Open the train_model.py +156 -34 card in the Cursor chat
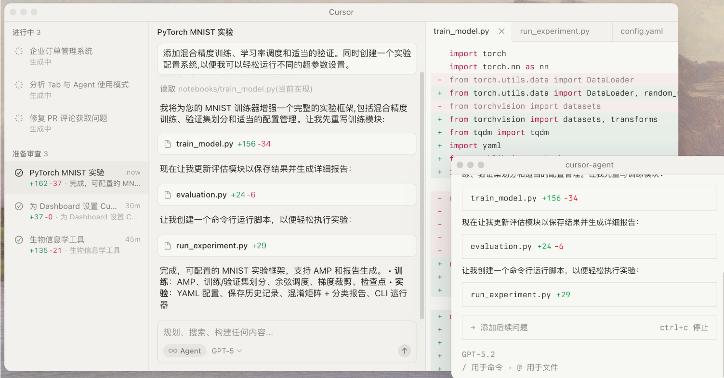724x378 pixels. 287,144
